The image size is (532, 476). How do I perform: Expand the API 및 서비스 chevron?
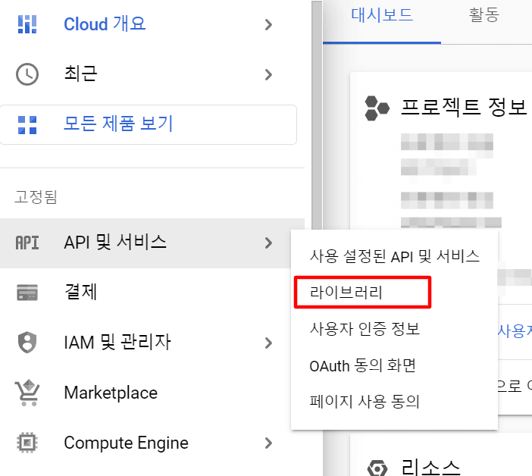pyautogui.click(x=268, y=243)
